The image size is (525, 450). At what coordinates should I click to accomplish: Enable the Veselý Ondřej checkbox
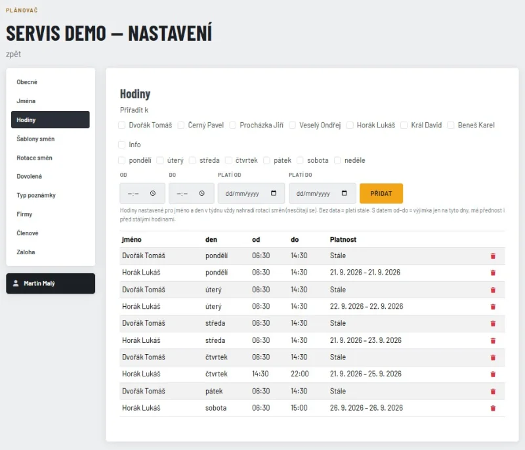click(292, 125)
